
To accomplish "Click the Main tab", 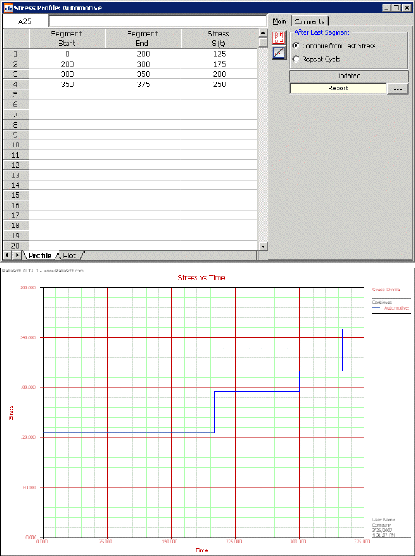I will (x=280, y=21).
